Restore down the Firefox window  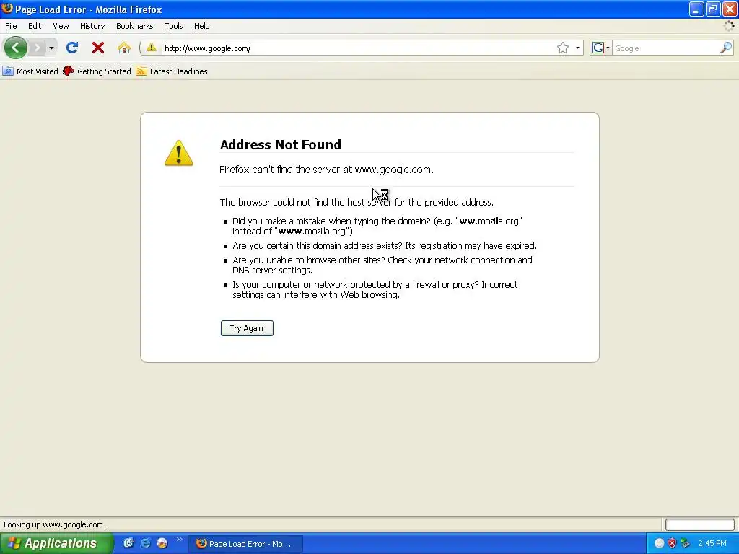(x=712, y=9)
